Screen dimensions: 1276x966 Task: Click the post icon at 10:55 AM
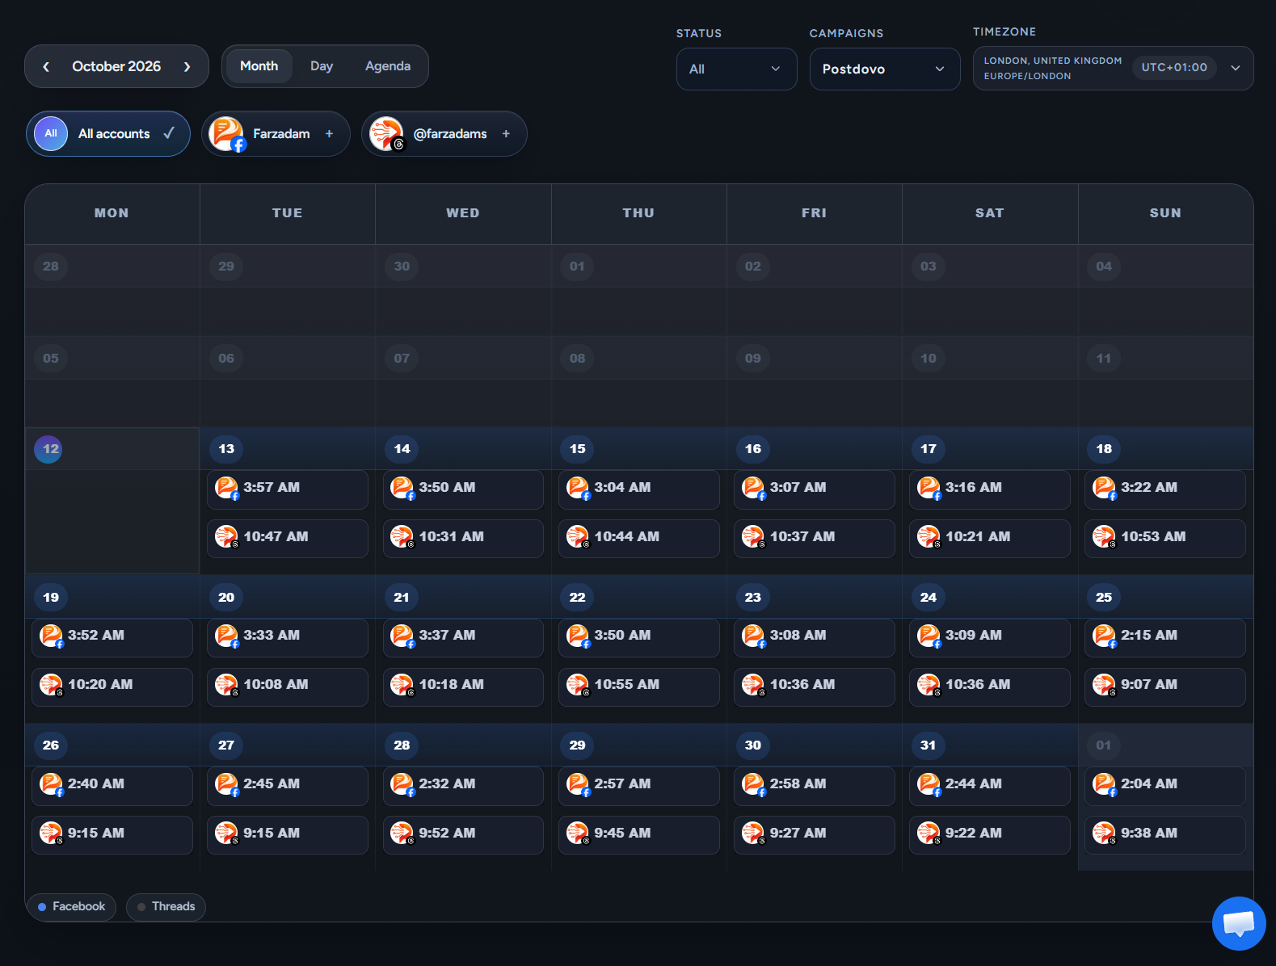pyautogui.click(x=578, y=685)
